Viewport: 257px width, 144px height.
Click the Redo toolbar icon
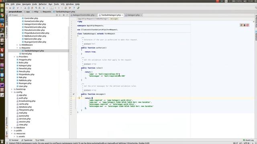(21, 8)
